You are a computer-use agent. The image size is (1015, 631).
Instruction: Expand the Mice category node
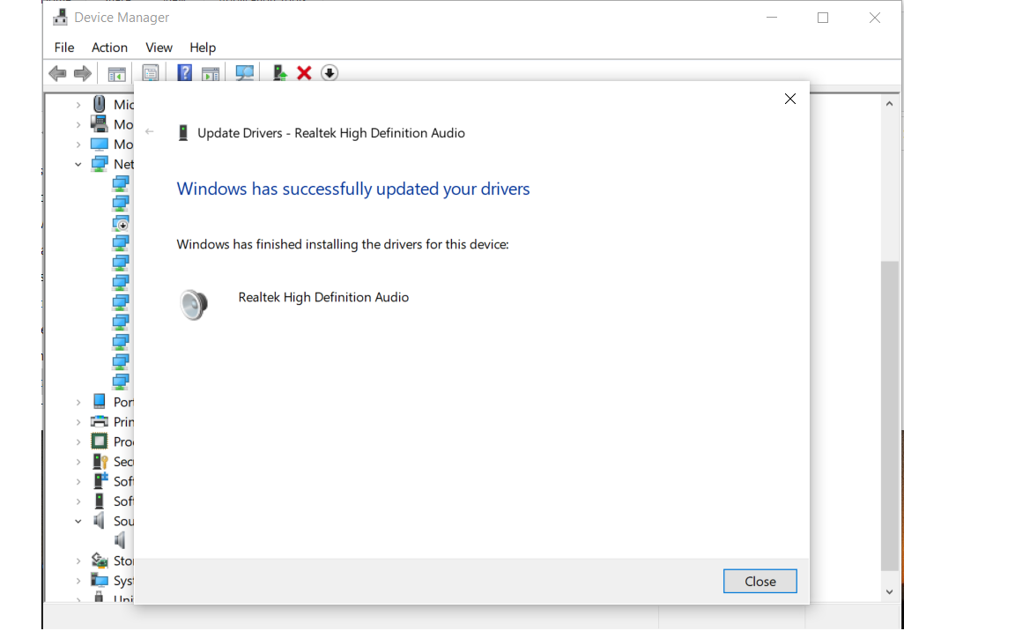click(78, 104)
